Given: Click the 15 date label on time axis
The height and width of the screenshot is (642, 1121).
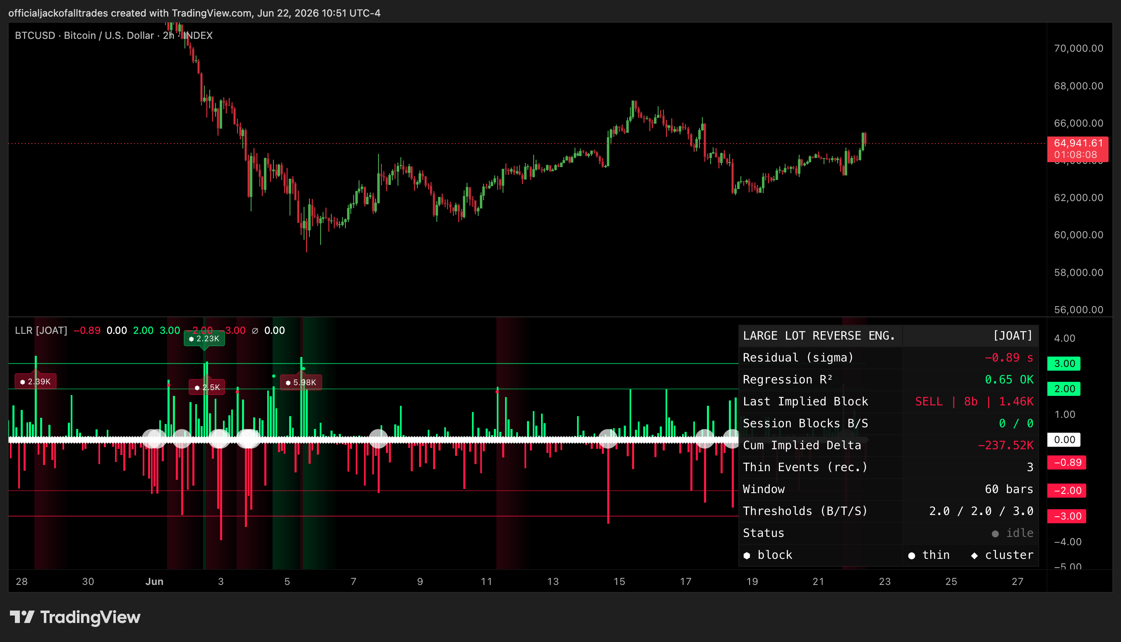Looking at the screenshot, I should point(619,581).
